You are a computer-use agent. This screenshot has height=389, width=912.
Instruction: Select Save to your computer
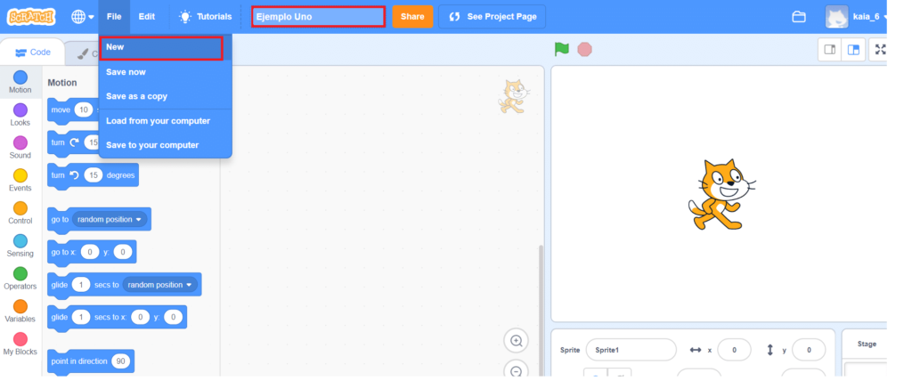[152, 145]
